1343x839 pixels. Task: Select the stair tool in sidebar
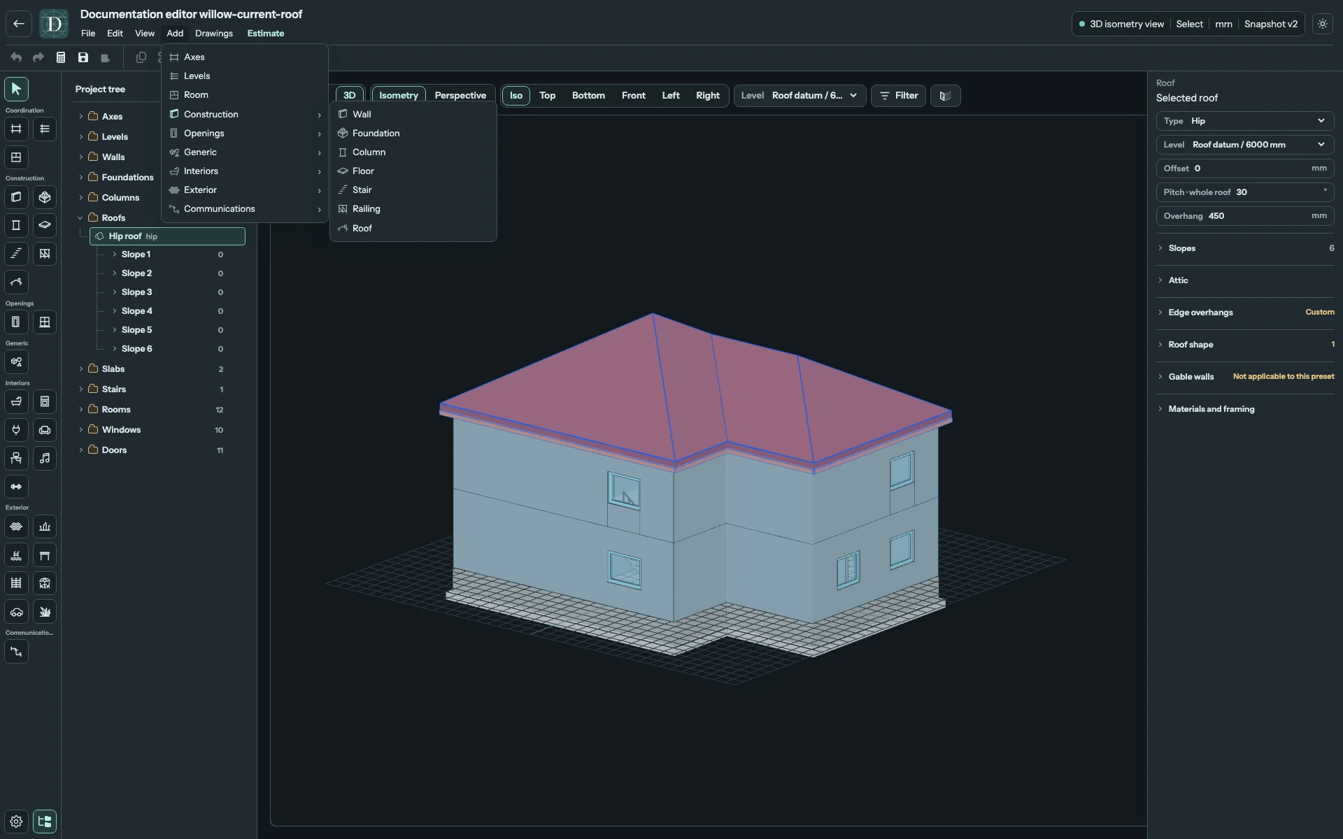pyautogui.click(x=16, y=254)
